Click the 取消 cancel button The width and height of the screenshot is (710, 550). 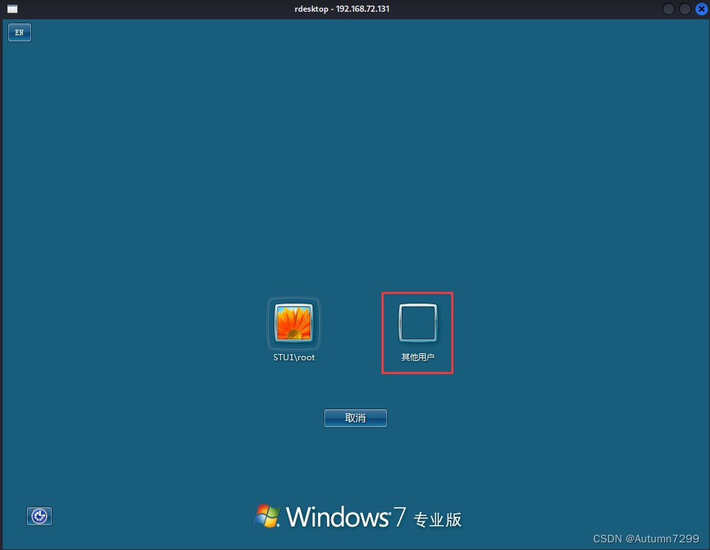tap(355, 418)
